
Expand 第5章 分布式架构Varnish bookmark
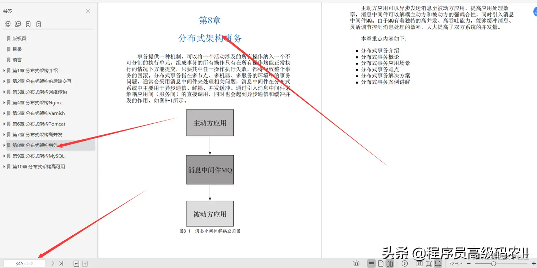pos(4,113)
